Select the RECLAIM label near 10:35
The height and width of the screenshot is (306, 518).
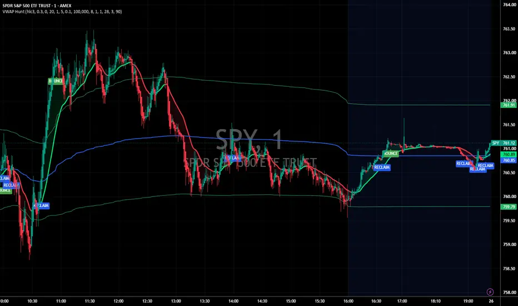point(41,206)
